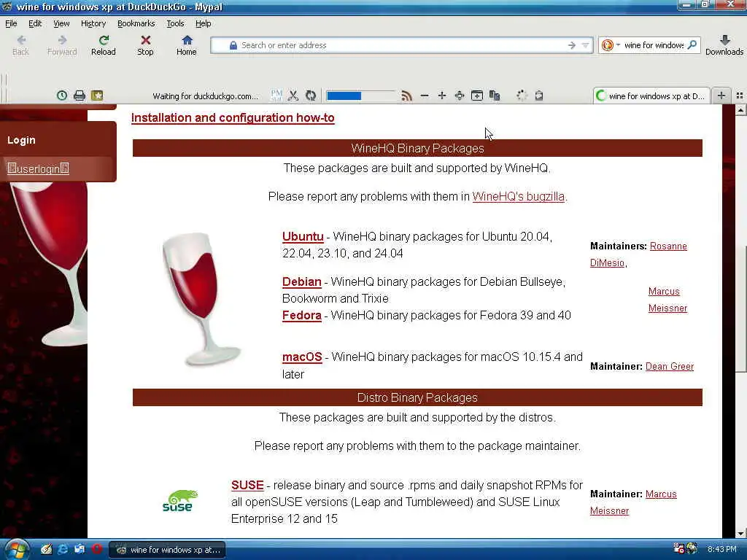Open the Tools menu

[175, 23]
